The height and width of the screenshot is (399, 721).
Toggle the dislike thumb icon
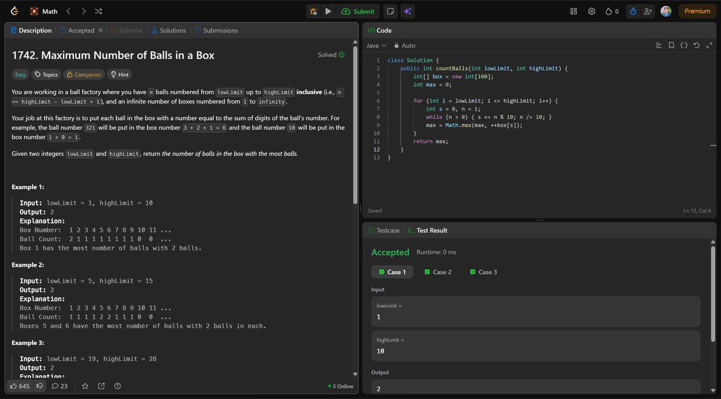[40, 386]
